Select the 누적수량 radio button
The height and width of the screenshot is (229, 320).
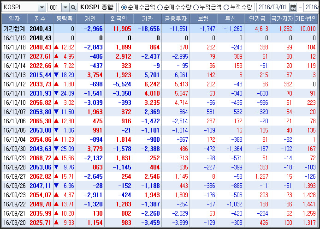226,7
